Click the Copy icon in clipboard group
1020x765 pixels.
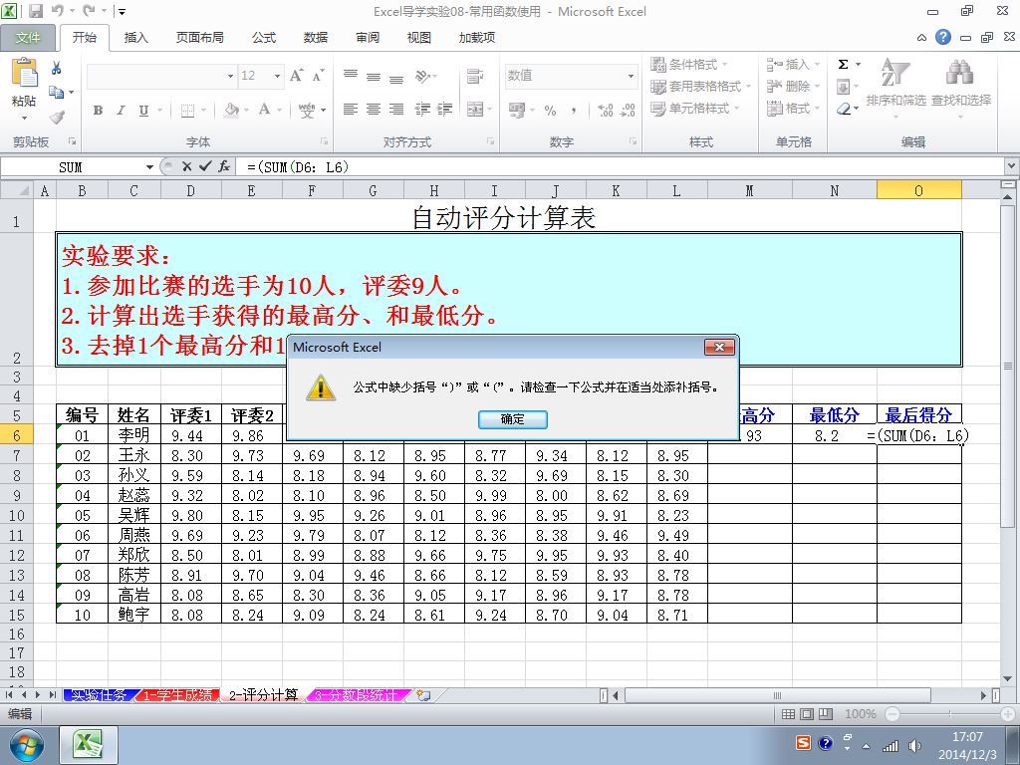(57, 93)
